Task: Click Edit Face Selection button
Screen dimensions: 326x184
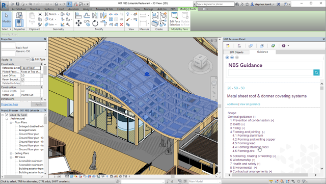Action: 175,19
